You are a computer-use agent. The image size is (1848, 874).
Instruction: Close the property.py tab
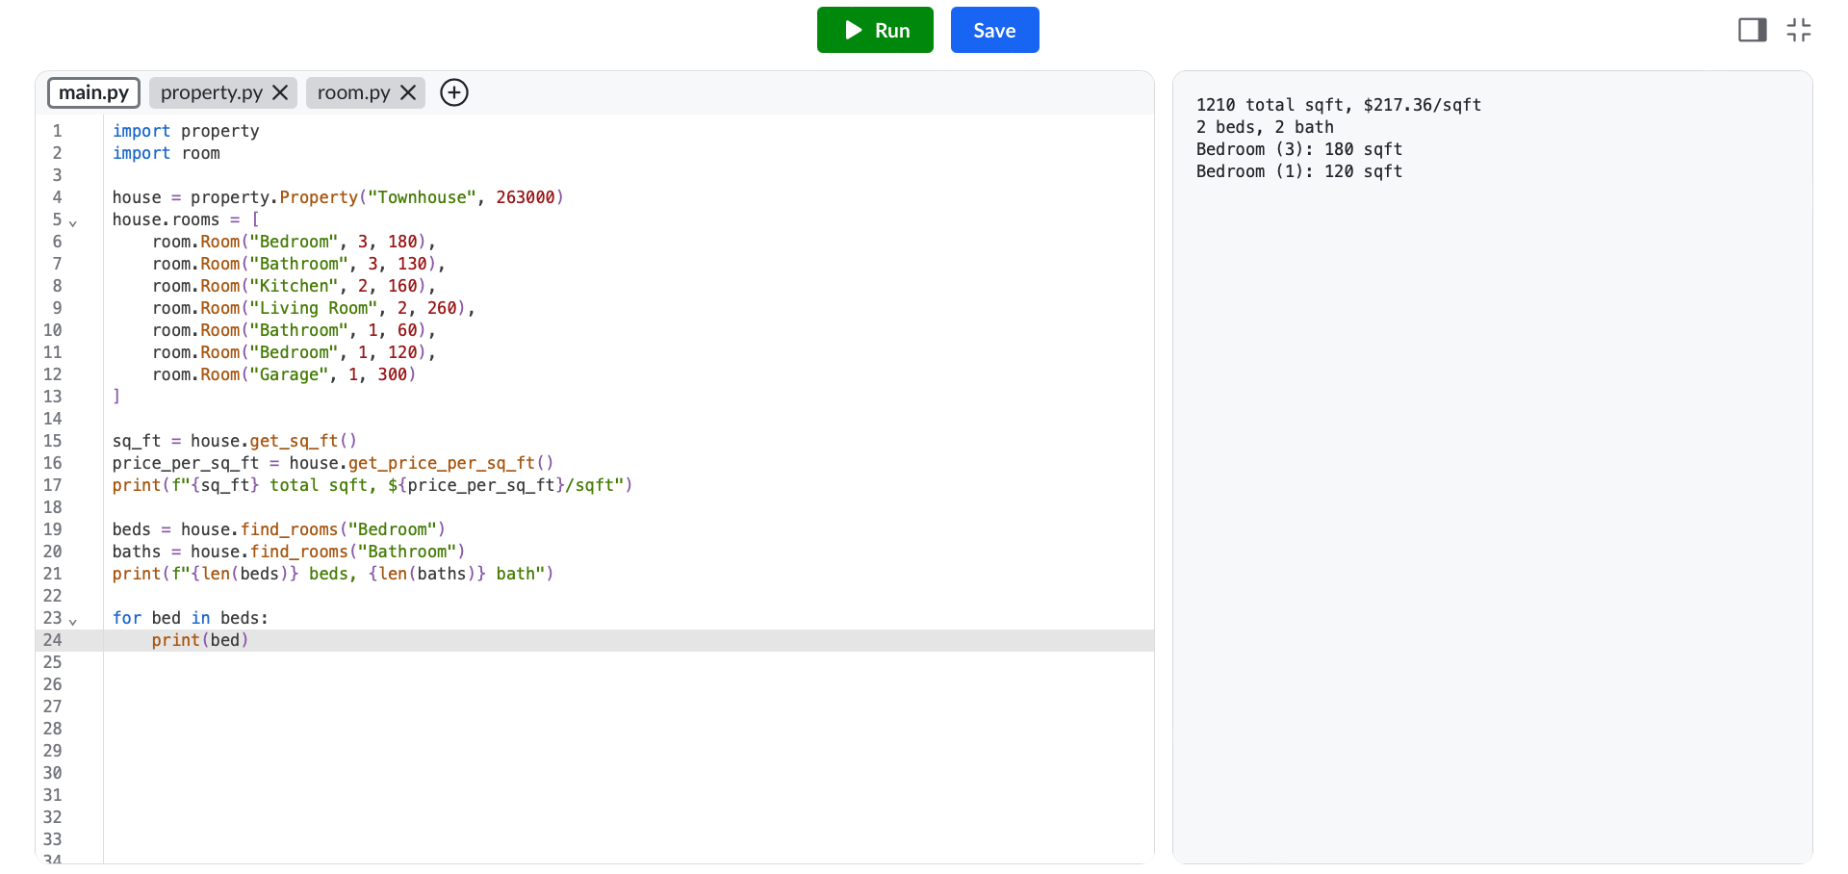coord(280,92)
